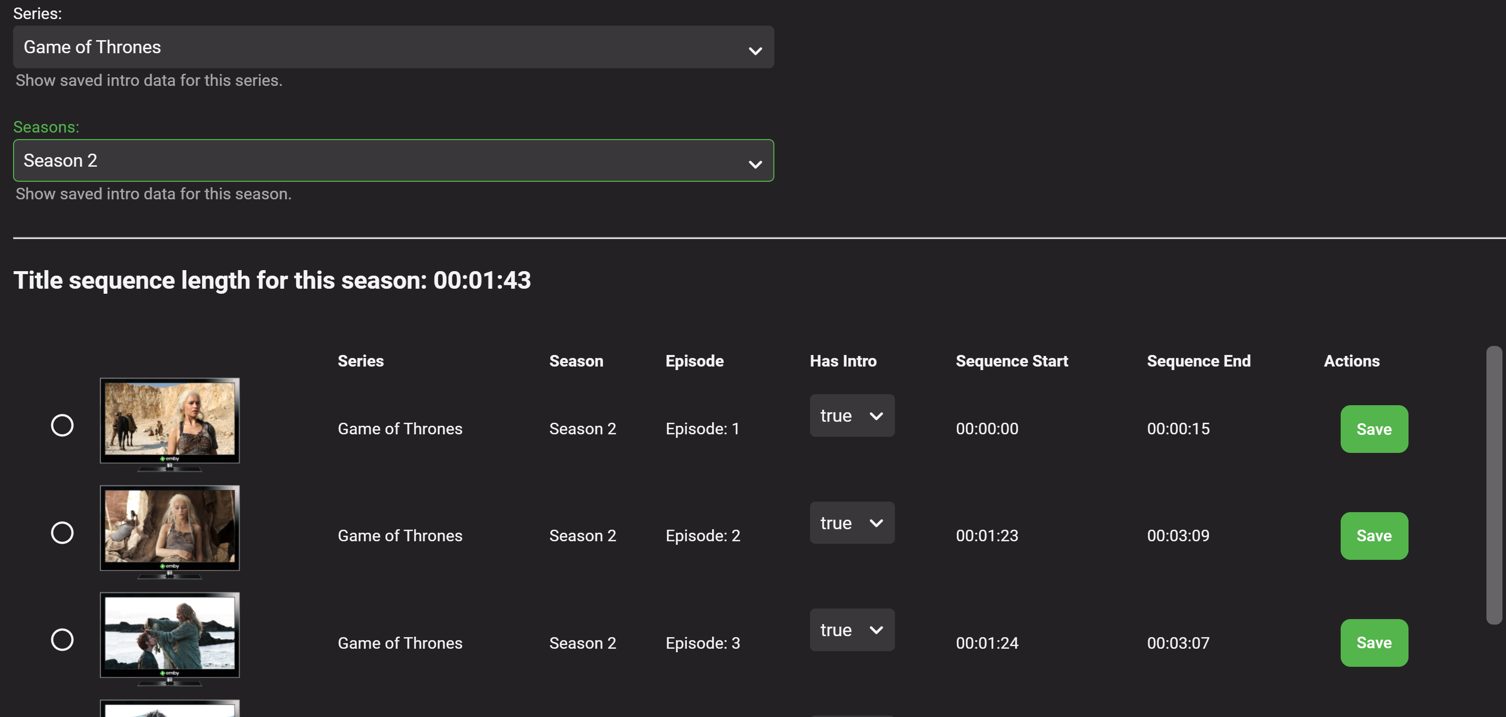Click Episode 1 Sequence Start time 00:00:00
Viewport: 1506px width, 717px height.
[987, 429]
